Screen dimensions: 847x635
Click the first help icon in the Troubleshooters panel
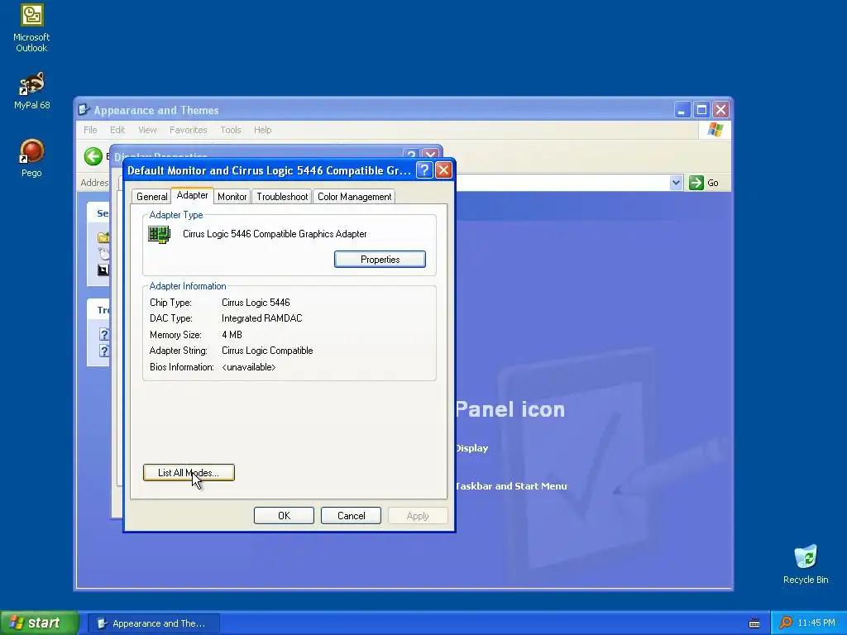[x=103, y=334]
